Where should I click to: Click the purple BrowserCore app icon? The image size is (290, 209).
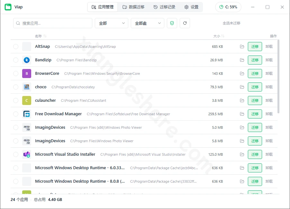point(27,74)
